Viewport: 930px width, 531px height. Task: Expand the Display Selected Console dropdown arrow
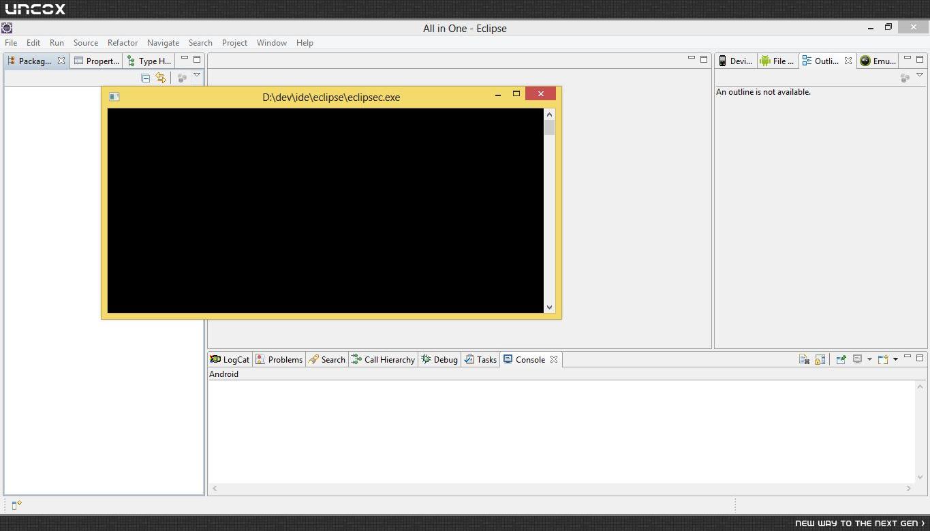pyautogui.click(x=869, y=359)
